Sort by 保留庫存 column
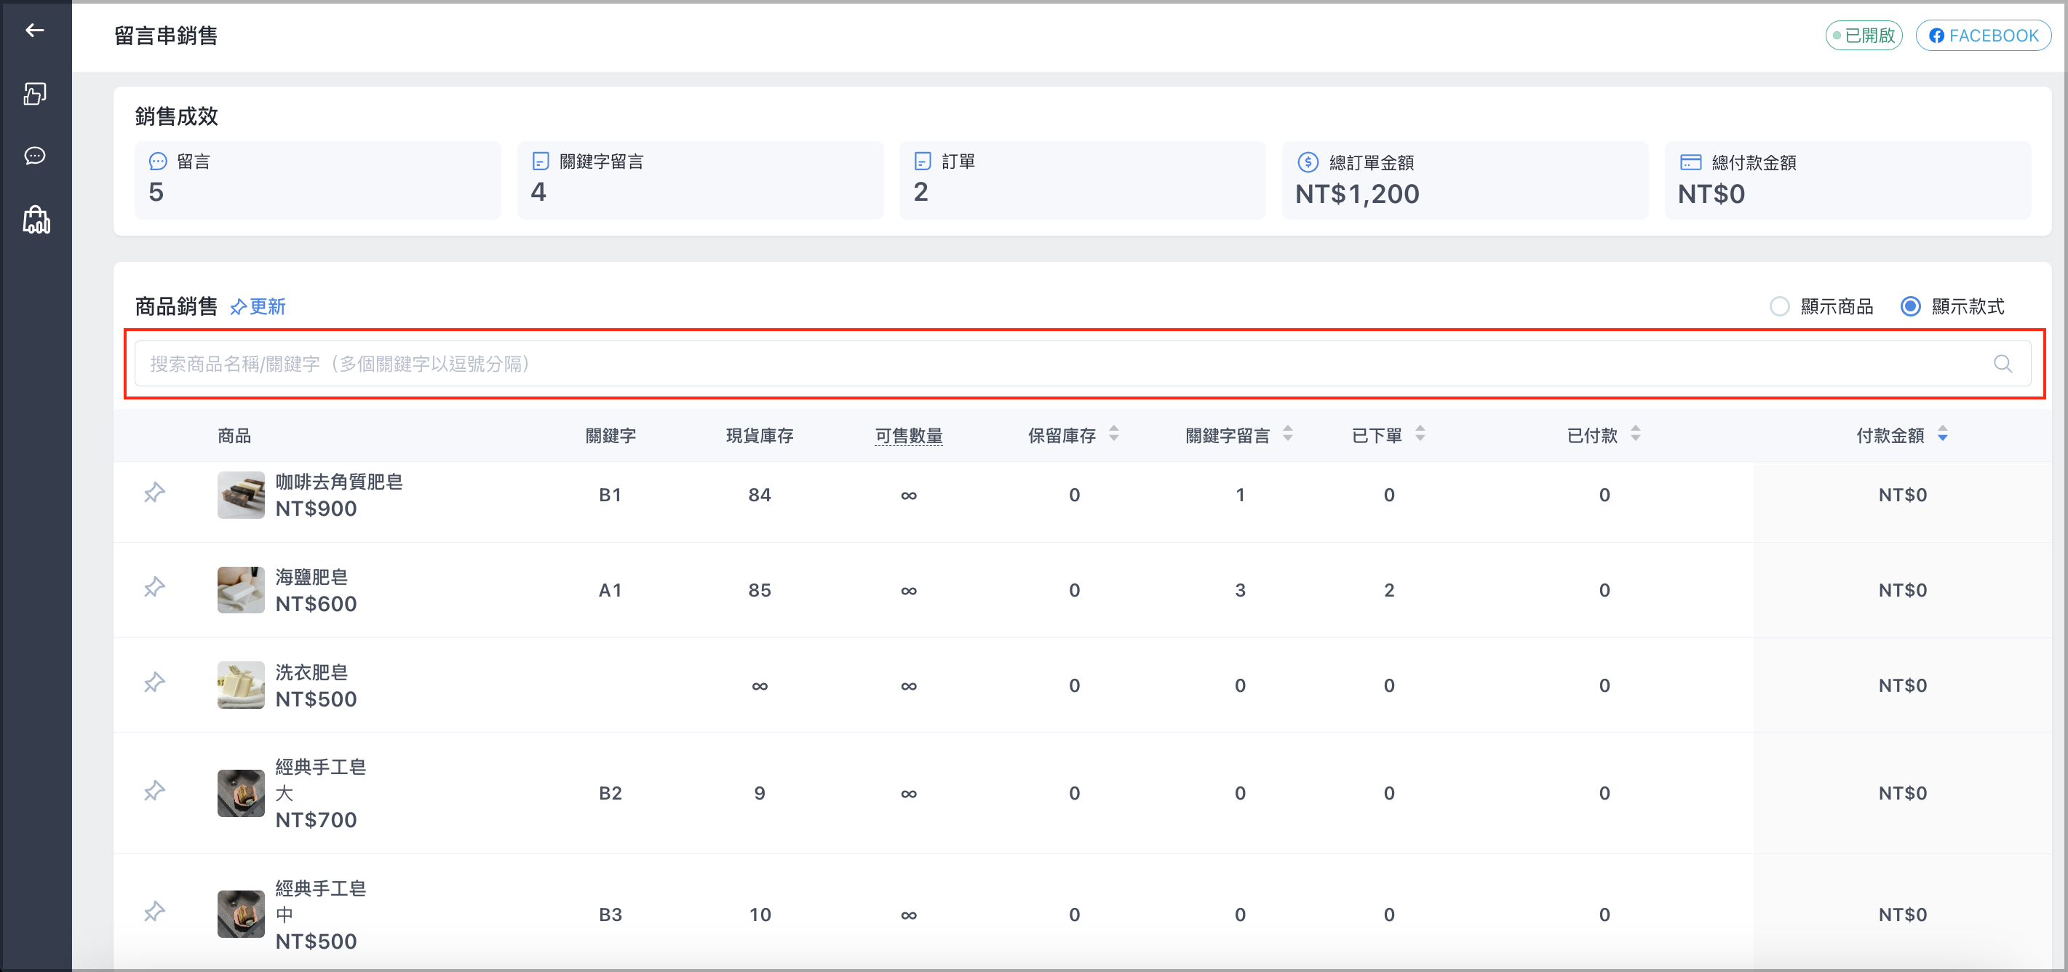This screenshot has width=2068, height=972. click(1113, 434)
